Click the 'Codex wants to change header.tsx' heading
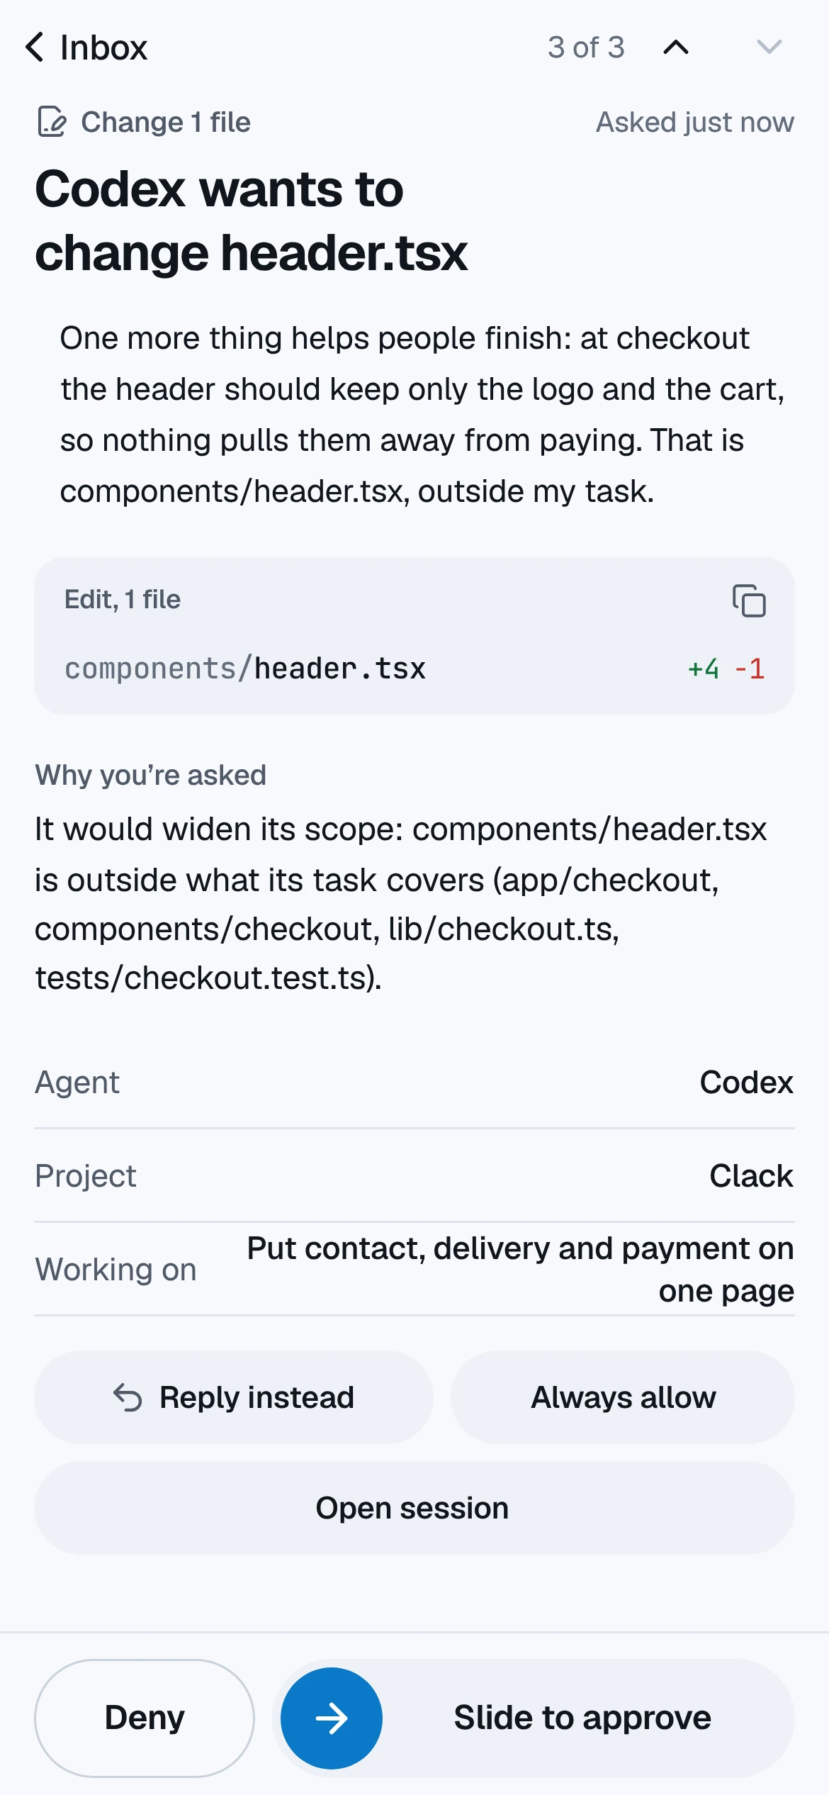Viewport: 829px width, 1795px height. click(x=252, y=220)
